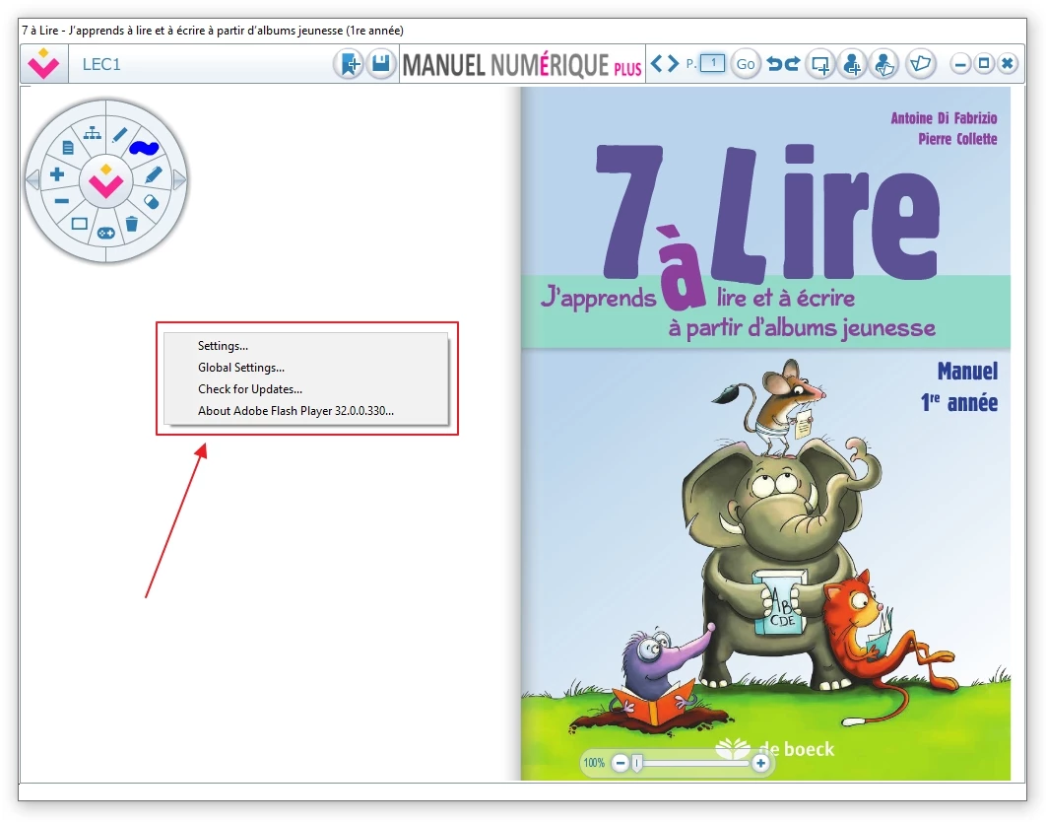The width and height of the screenshot is (1046, 822).
Task: Select the blue stroke color swatch
Action: [144, 148]
